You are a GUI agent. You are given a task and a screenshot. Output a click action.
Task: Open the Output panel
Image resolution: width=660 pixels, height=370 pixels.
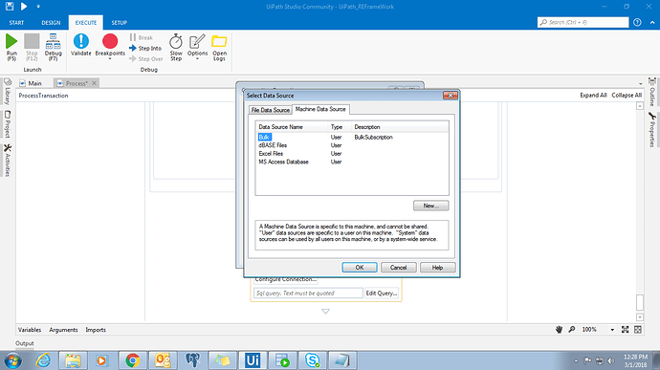[x=25, y=343]
